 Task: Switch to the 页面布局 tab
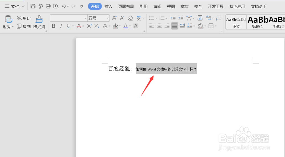126,7
